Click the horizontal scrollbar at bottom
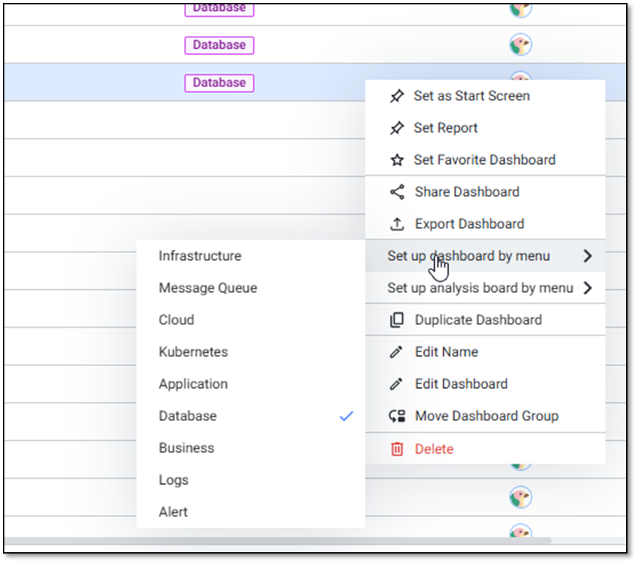Image resolution: width=637 pixels, height=563 pixels. tap(293, 541)
